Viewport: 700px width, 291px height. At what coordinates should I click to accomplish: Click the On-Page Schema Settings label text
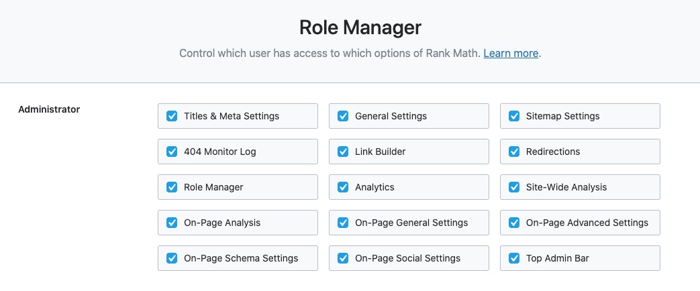coord(241,258)
